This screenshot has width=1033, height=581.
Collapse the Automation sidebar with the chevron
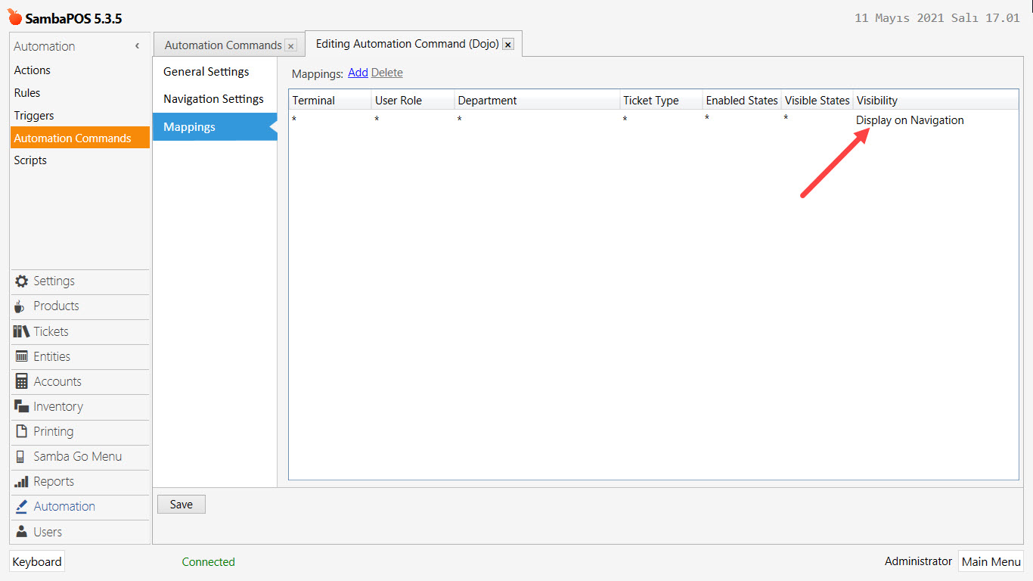click(x=137, y=45)
